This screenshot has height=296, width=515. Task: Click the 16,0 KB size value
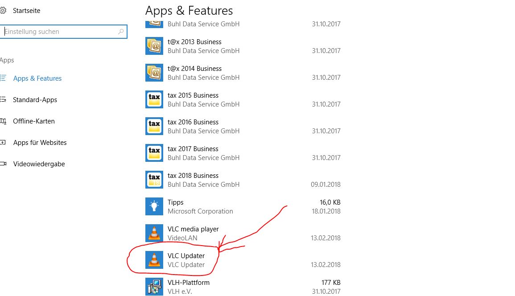[x=330, y=202]
